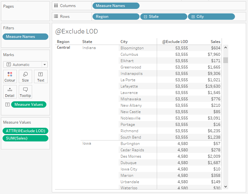Select the Indianapolis city row label
This screenshot has height=194, width=248.
[131, 74]
